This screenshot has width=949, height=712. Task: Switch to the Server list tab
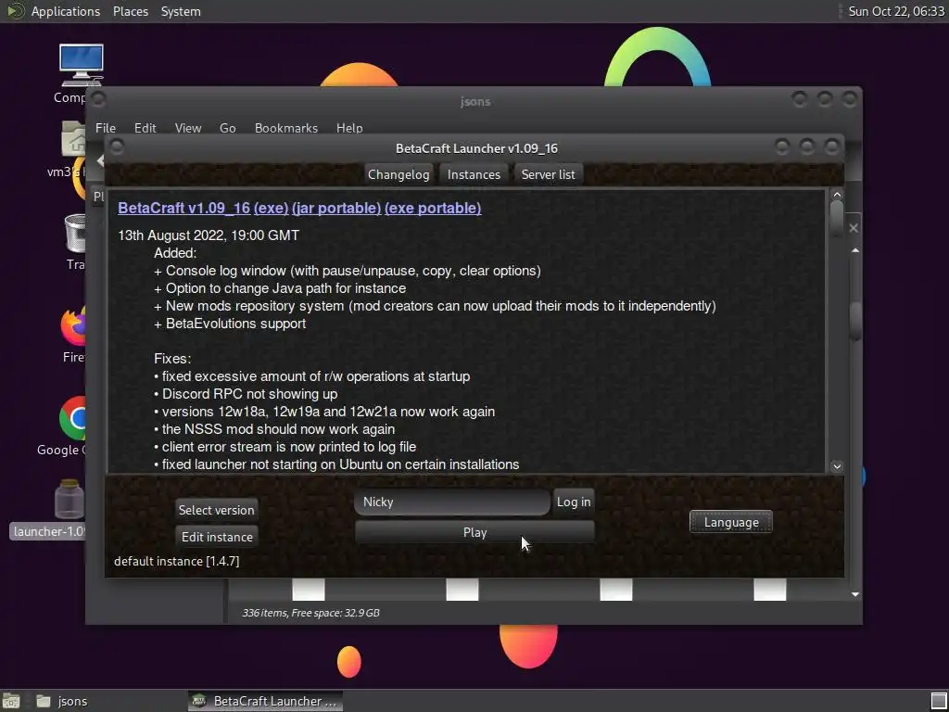click(x=548, y=174)
